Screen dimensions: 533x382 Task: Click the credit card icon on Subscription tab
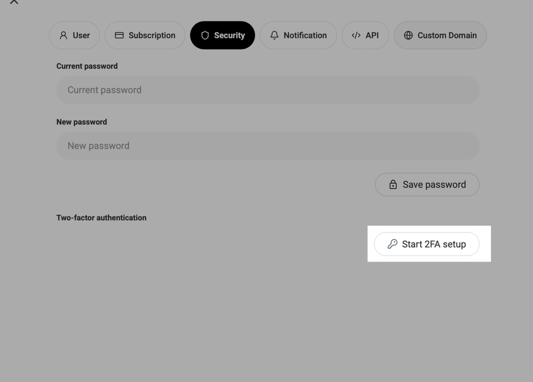119,36
